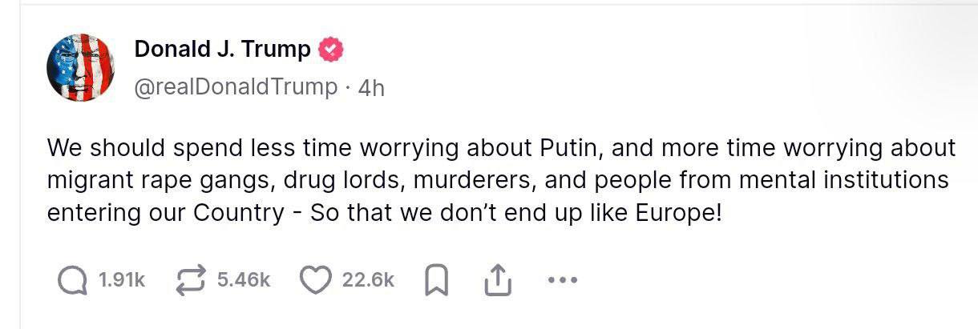
Task: Visit the @realDonaldTrump handle link
Action: coord(236,87)
